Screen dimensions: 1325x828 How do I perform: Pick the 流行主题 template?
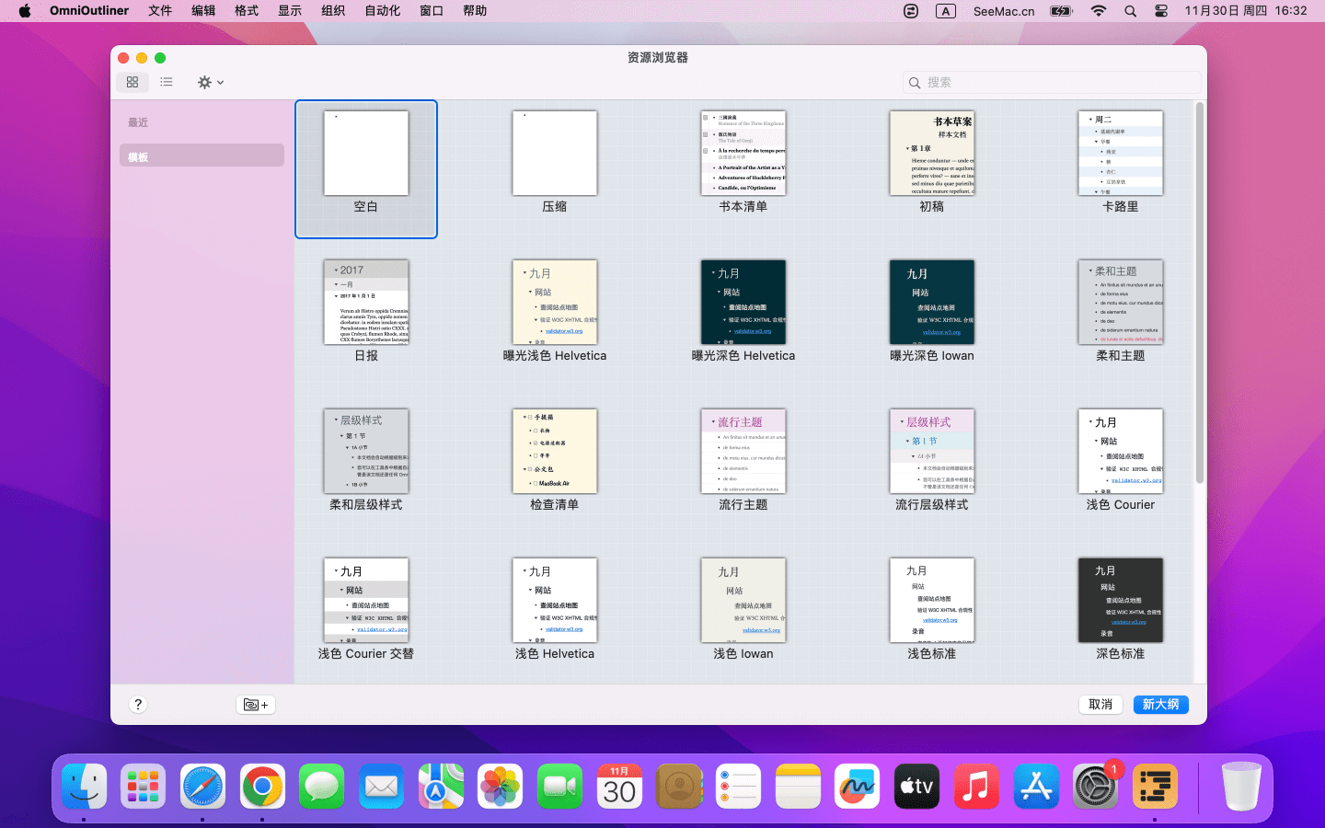point(743,451)
